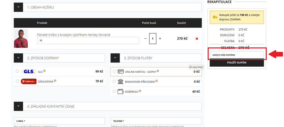Screen dimensions: 284x127
Task: Collapse the Způsob dopravy section
Action: 18,58
